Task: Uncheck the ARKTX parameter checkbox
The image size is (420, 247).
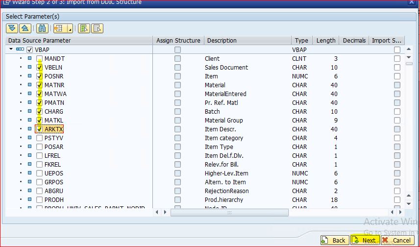Action: (39, 129)
